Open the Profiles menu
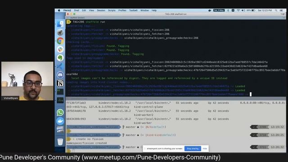The image size is (288, 162). click(x=122, y=10)
